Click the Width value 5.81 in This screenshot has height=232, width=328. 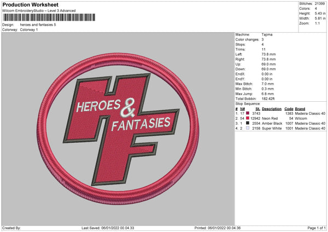click(x=320, y=19)
